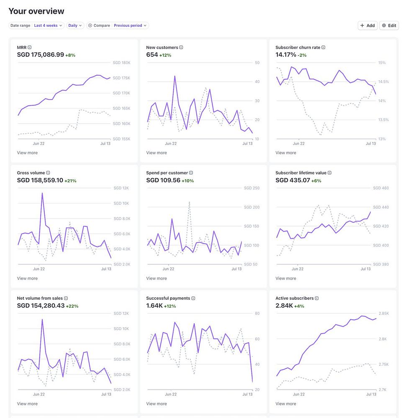Viewport: 408px width, 418px height.
Task: Click the Edit button
Action: point(389,25)
